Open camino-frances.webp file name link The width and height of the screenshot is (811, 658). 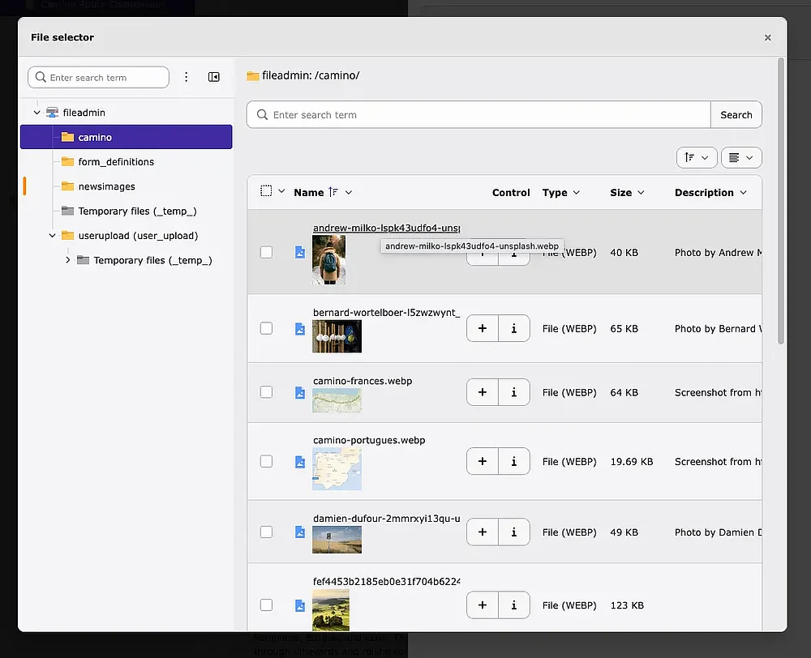(x=363, y=381)
